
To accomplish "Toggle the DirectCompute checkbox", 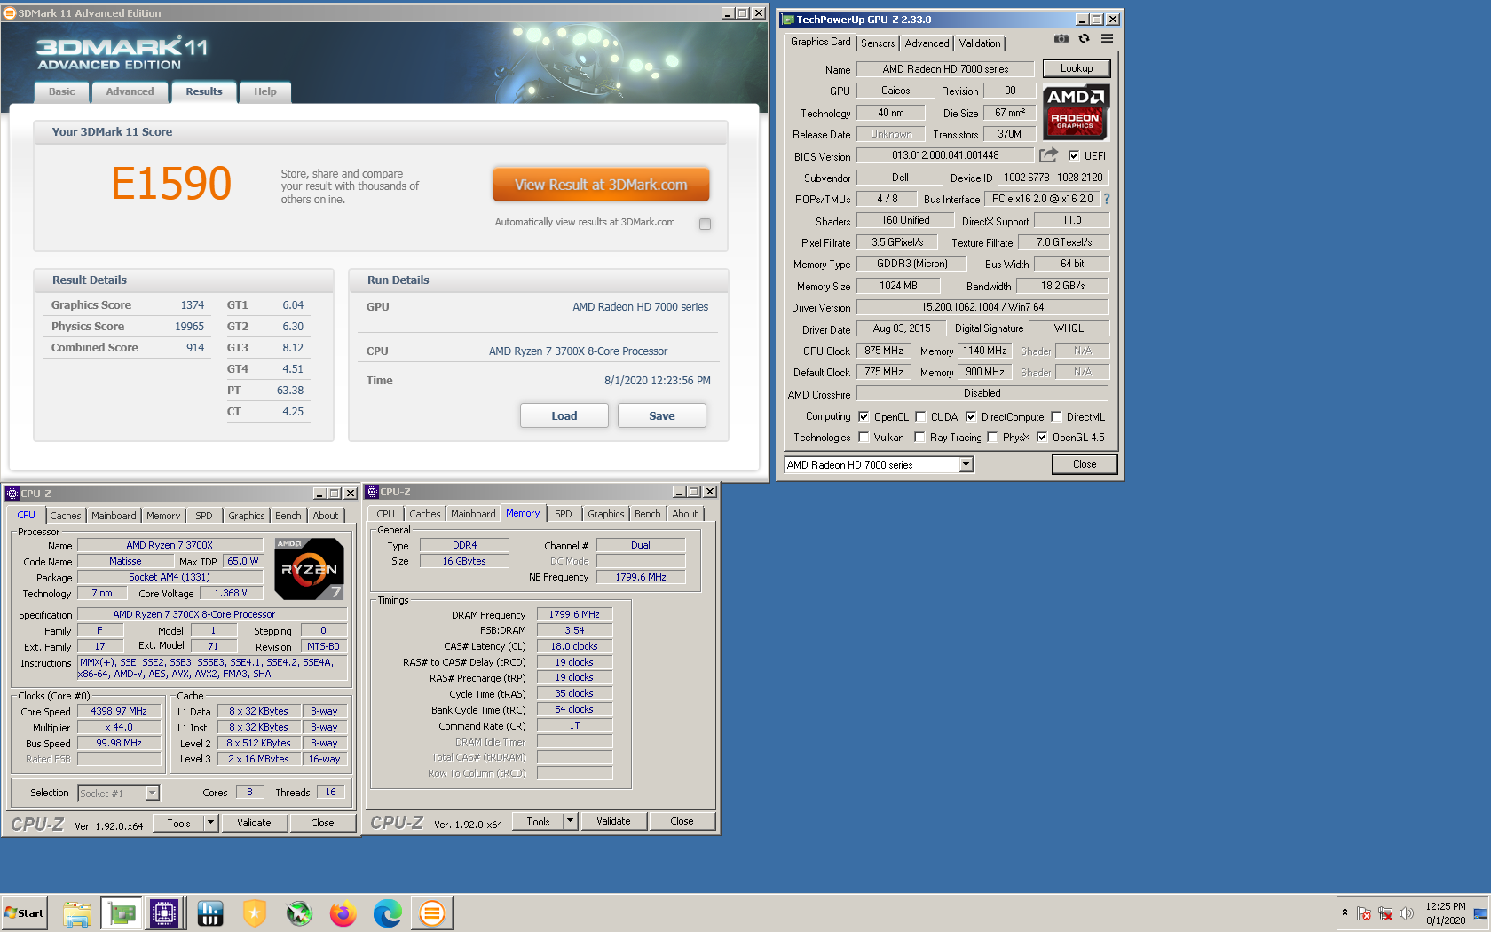I will [x=971, y=416].
